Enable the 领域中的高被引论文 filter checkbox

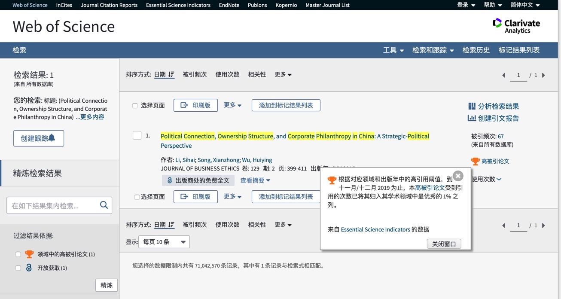point(18,254)
